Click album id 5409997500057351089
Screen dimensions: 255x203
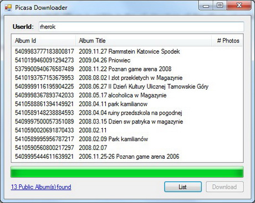point(44,122)
